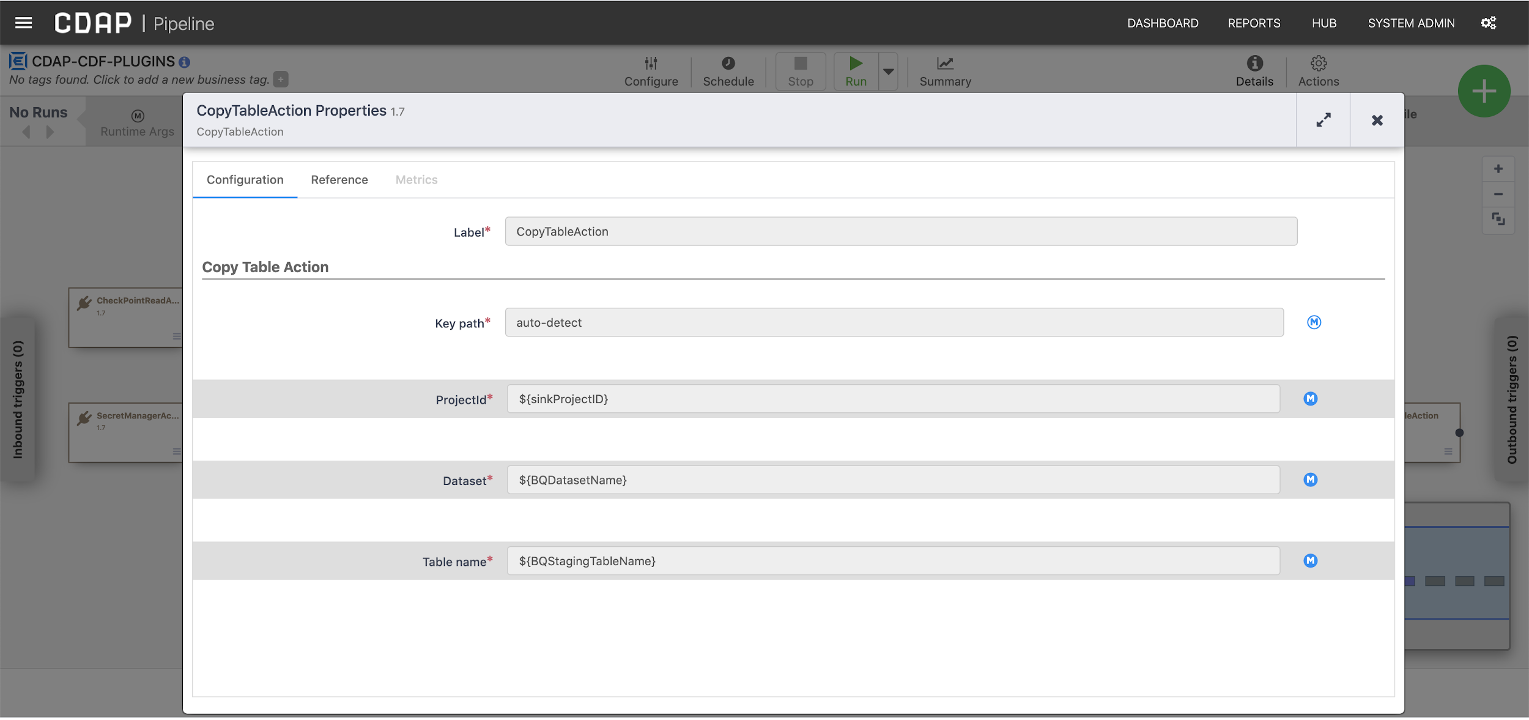
Task: Click the expand/fullscreen icon for properties
Action: point(1324,119)
